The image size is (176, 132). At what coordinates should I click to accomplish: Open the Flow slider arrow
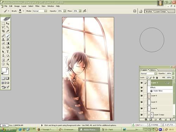click(x=80, y=11)
